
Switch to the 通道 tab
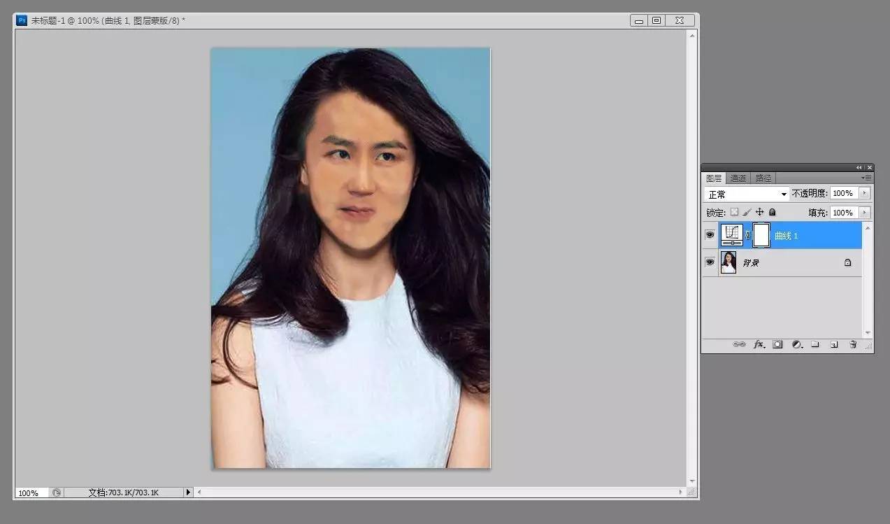click(738, 178)
